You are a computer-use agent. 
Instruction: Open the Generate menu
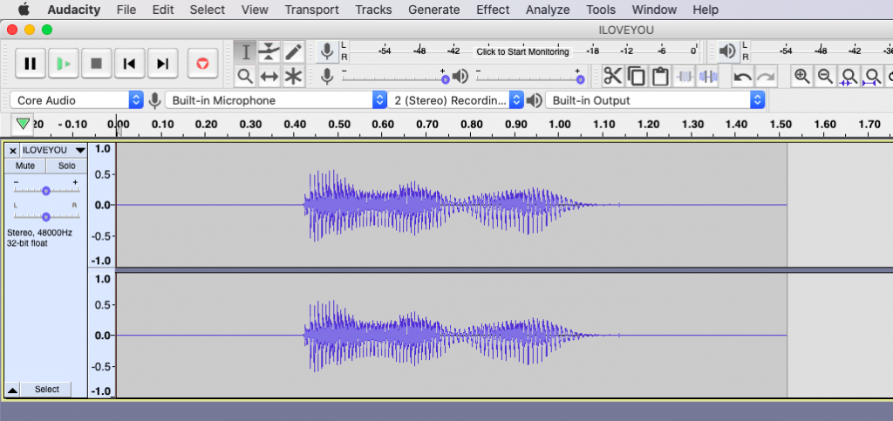pyautogui.click(x=434, y=10)
